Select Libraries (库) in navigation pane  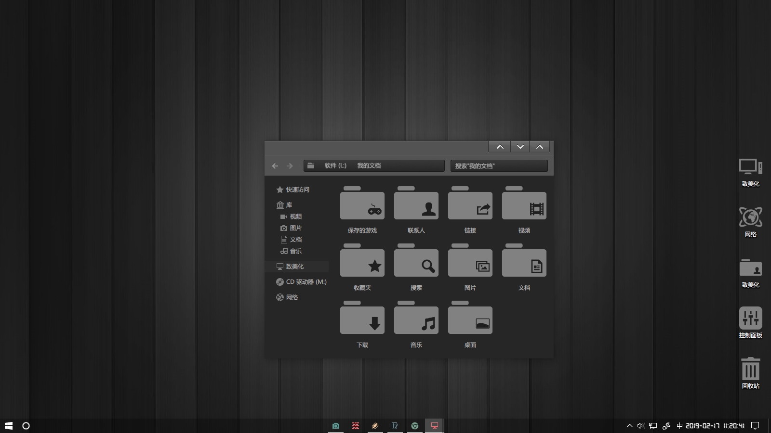coord(289,205)
